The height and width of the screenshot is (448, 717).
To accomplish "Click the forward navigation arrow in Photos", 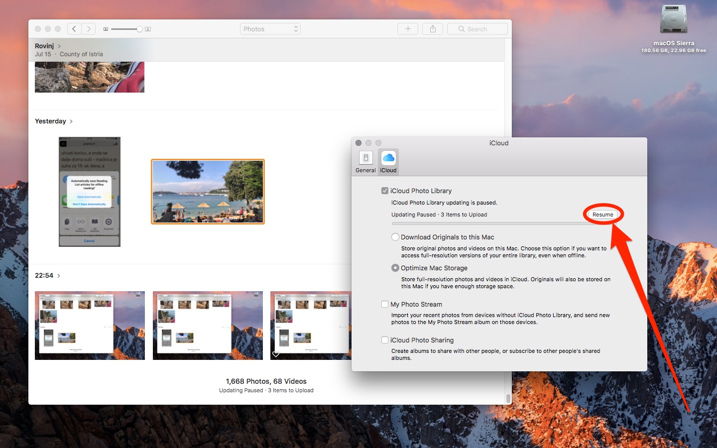I will pos(89,29).
